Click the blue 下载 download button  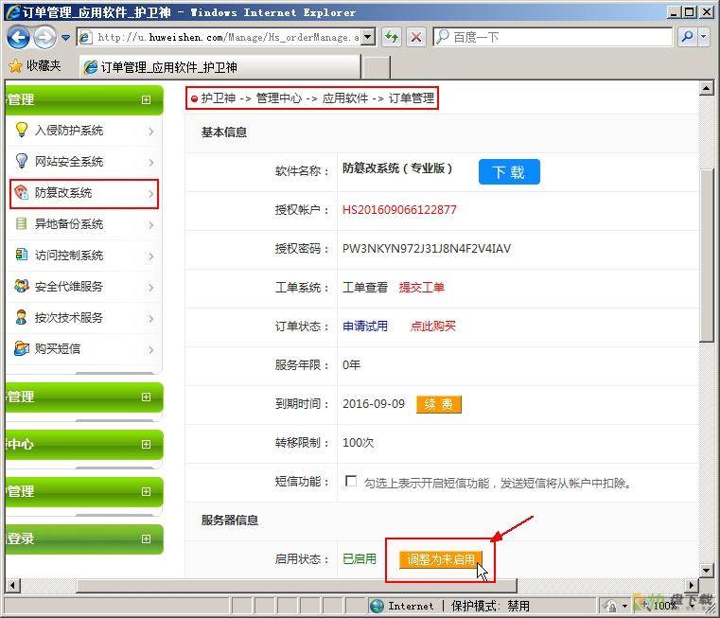tap(509, 172)
